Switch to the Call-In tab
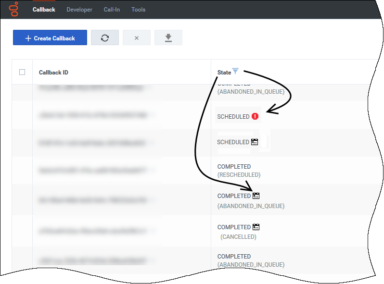 (112, 10)
